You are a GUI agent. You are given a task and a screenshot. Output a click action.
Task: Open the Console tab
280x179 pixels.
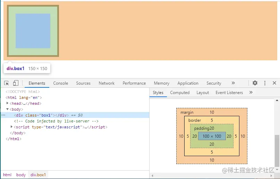pos(60,83)
